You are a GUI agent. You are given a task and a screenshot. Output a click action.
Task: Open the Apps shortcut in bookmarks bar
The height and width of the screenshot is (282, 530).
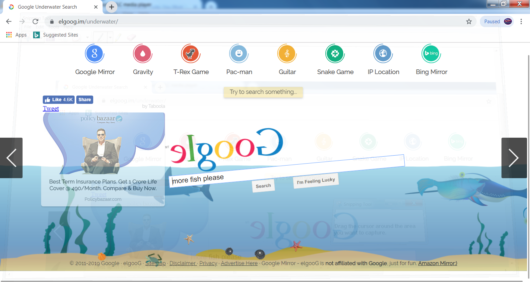point(16,35)
